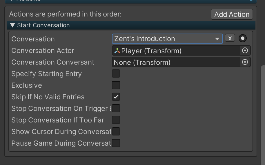Viewport: 265px width, 165px height.
Task: Select the Player (Transform) object field
Action: [x=176, y=51]
